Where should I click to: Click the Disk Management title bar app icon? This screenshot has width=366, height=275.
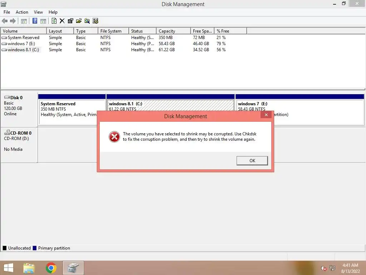(x=3, y=4)
